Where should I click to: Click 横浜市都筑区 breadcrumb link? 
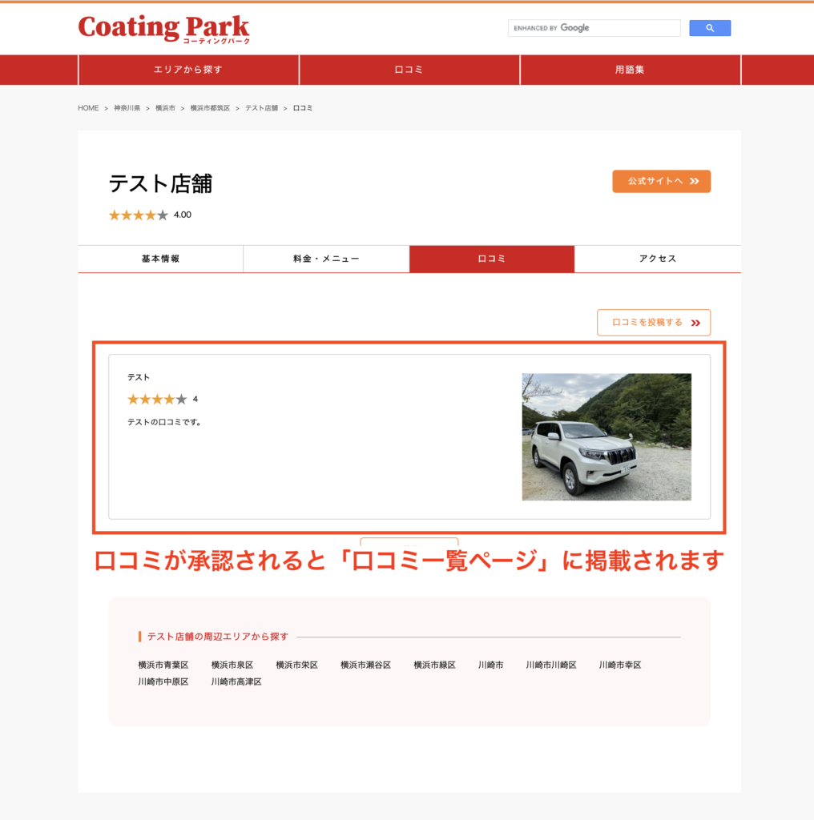click(210, 108)
